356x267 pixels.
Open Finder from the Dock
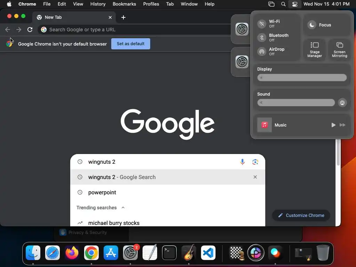click(33, 253)
